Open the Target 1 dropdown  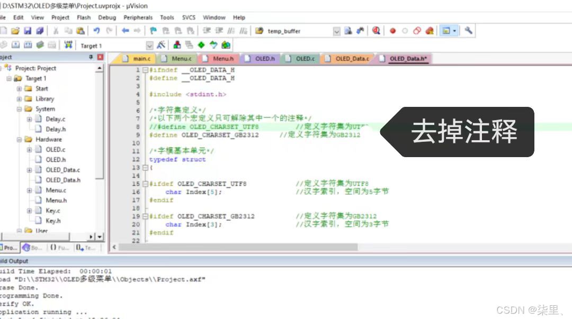pyautogui.click(x=149, y=45)
